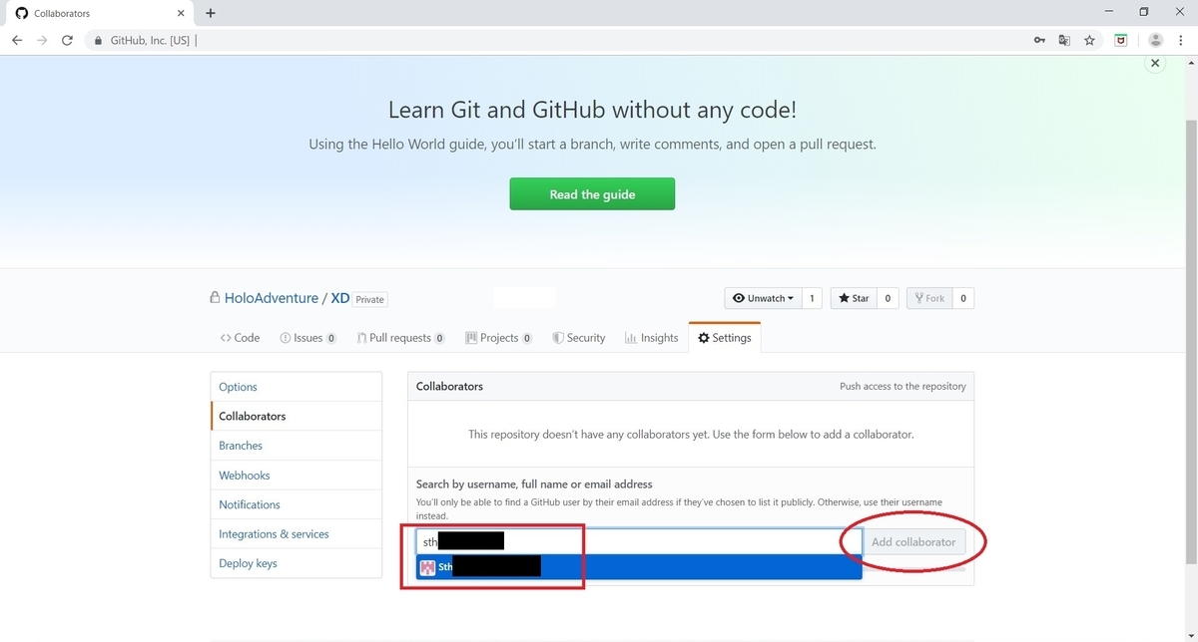1198x642 pixels.
Task: Switch to the Insights tab
Action: [x=651, y=338]
